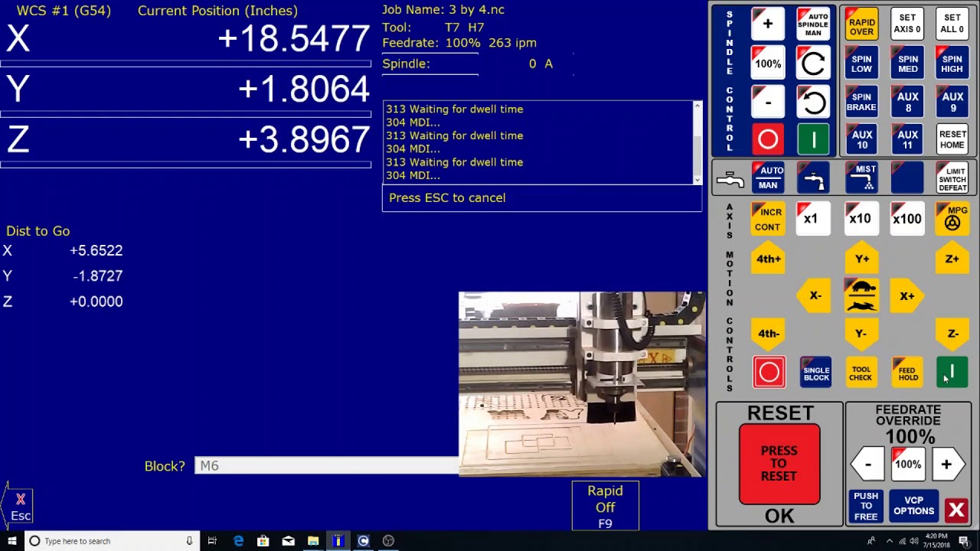The height and width of the screenshot is (551, 980).
Task: Toggle AUX 9 output
Action: click(952, 102)
